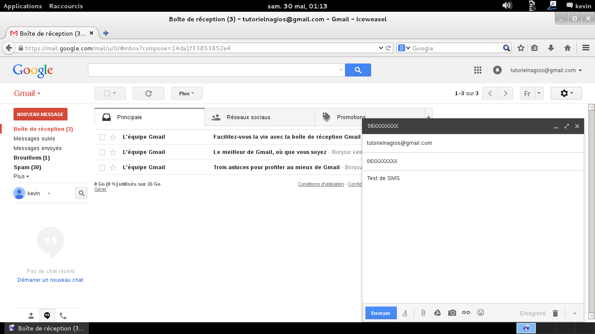Click the page vertical scrollbar
The height and width of the screenshot is (334, 595).
(x=592, y=210)
